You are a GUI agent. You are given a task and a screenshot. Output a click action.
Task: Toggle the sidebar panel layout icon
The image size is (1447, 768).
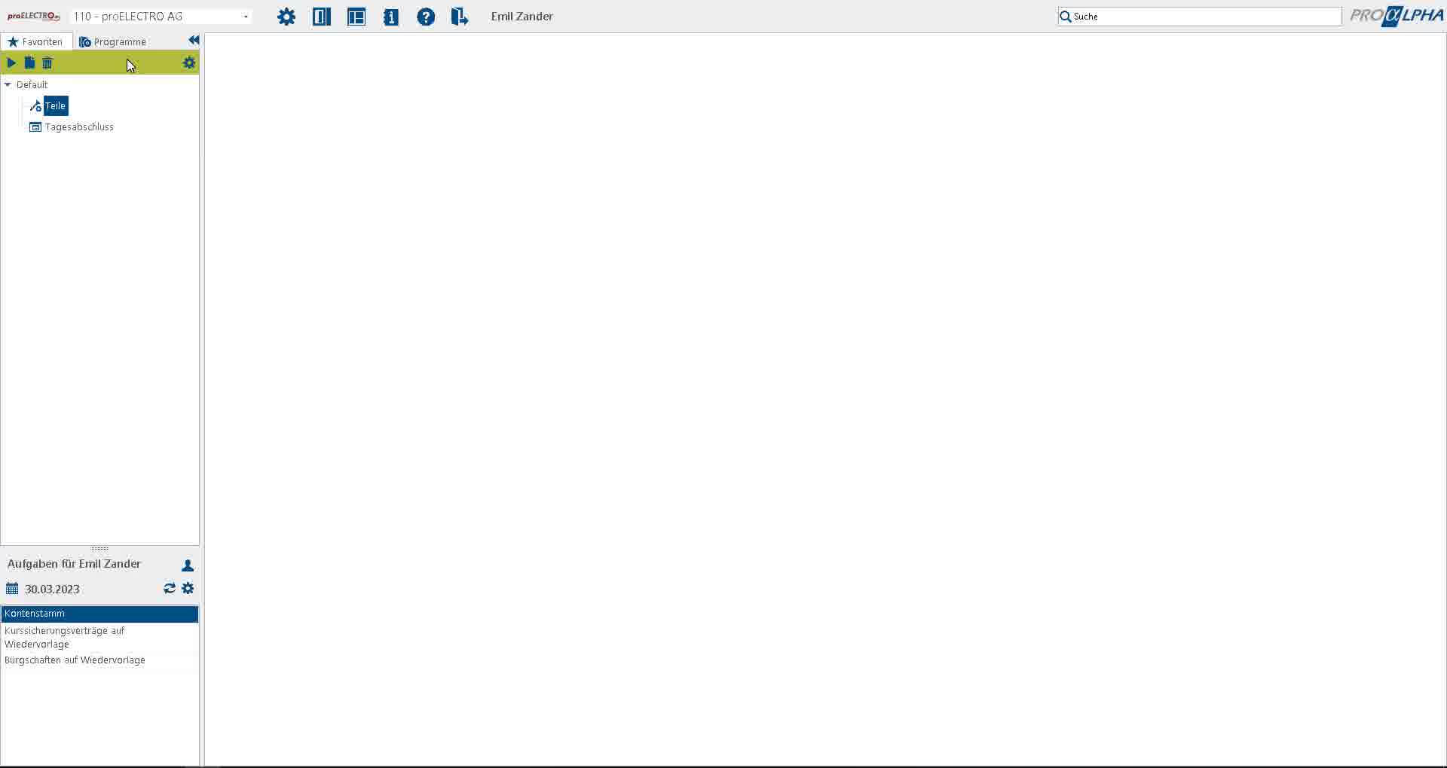pos(322,17)
